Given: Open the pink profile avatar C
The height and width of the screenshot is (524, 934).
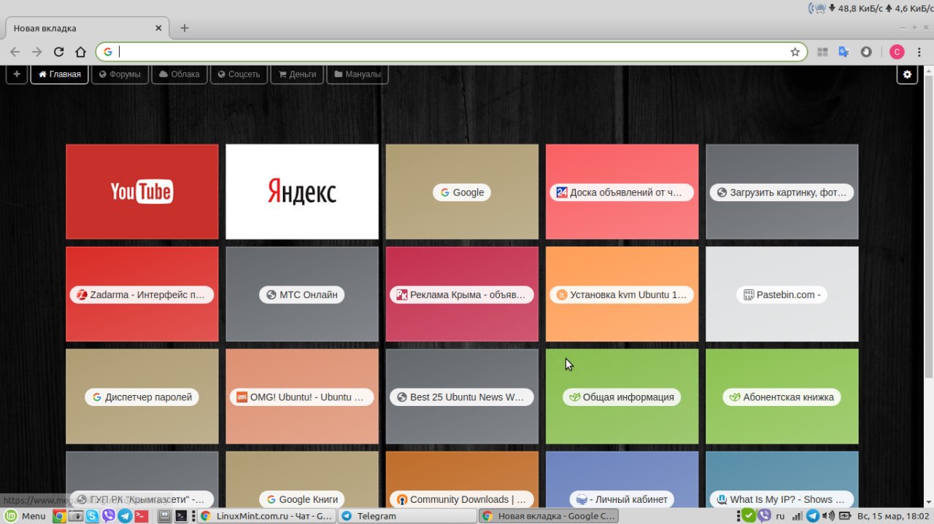Looking at the screenshot, I should coord(897,52).
